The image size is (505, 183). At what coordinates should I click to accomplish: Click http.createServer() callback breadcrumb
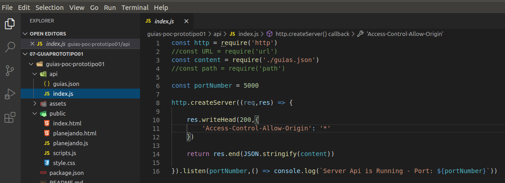312,34
